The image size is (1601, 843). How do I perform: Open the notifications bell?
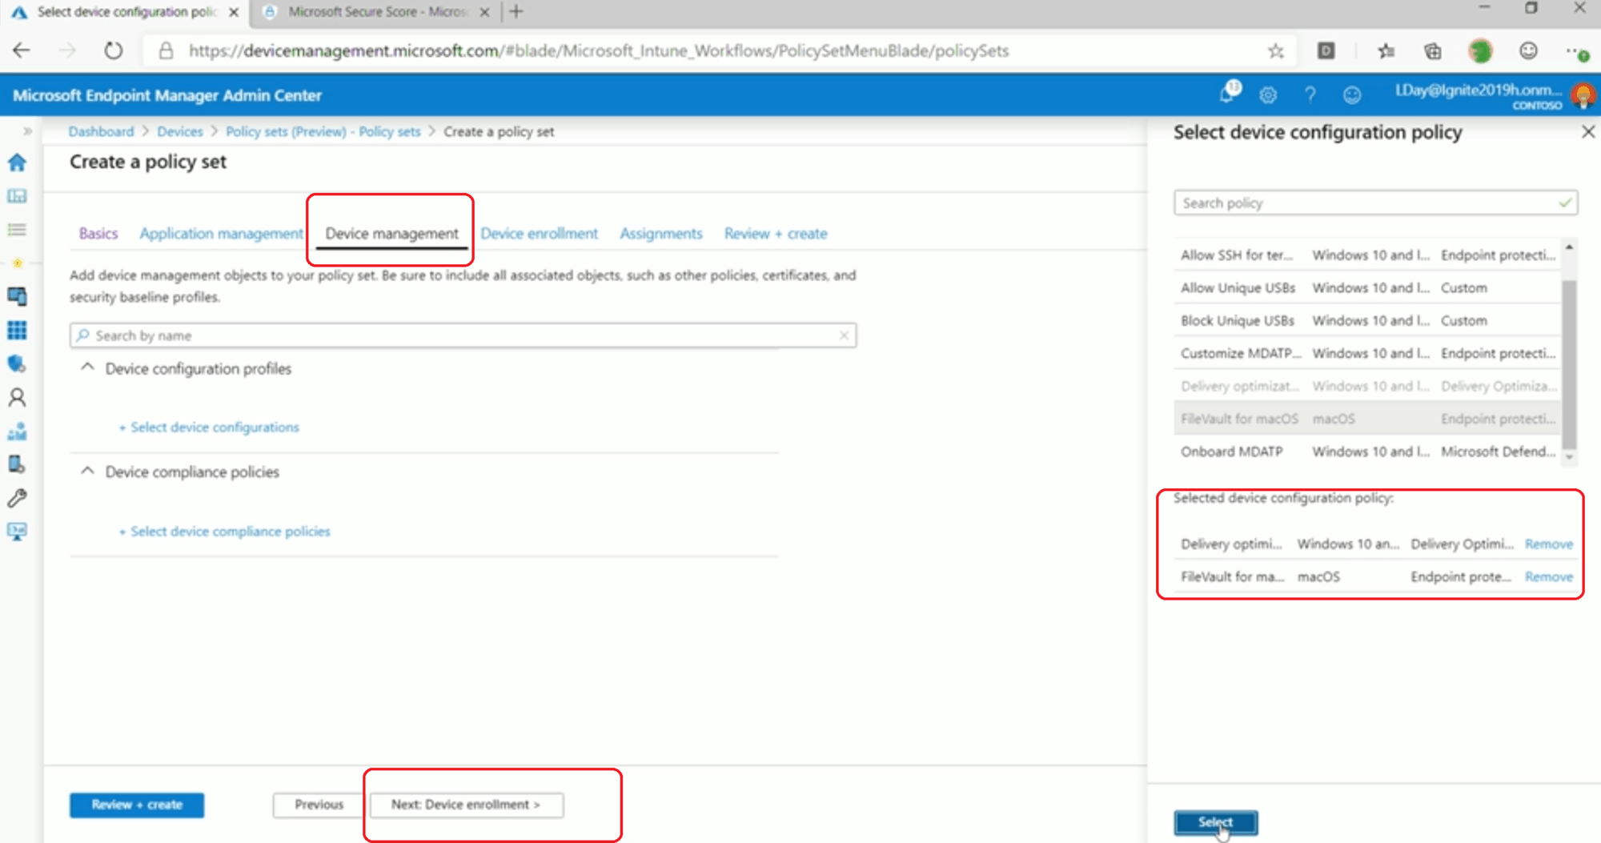(1226, 94)
